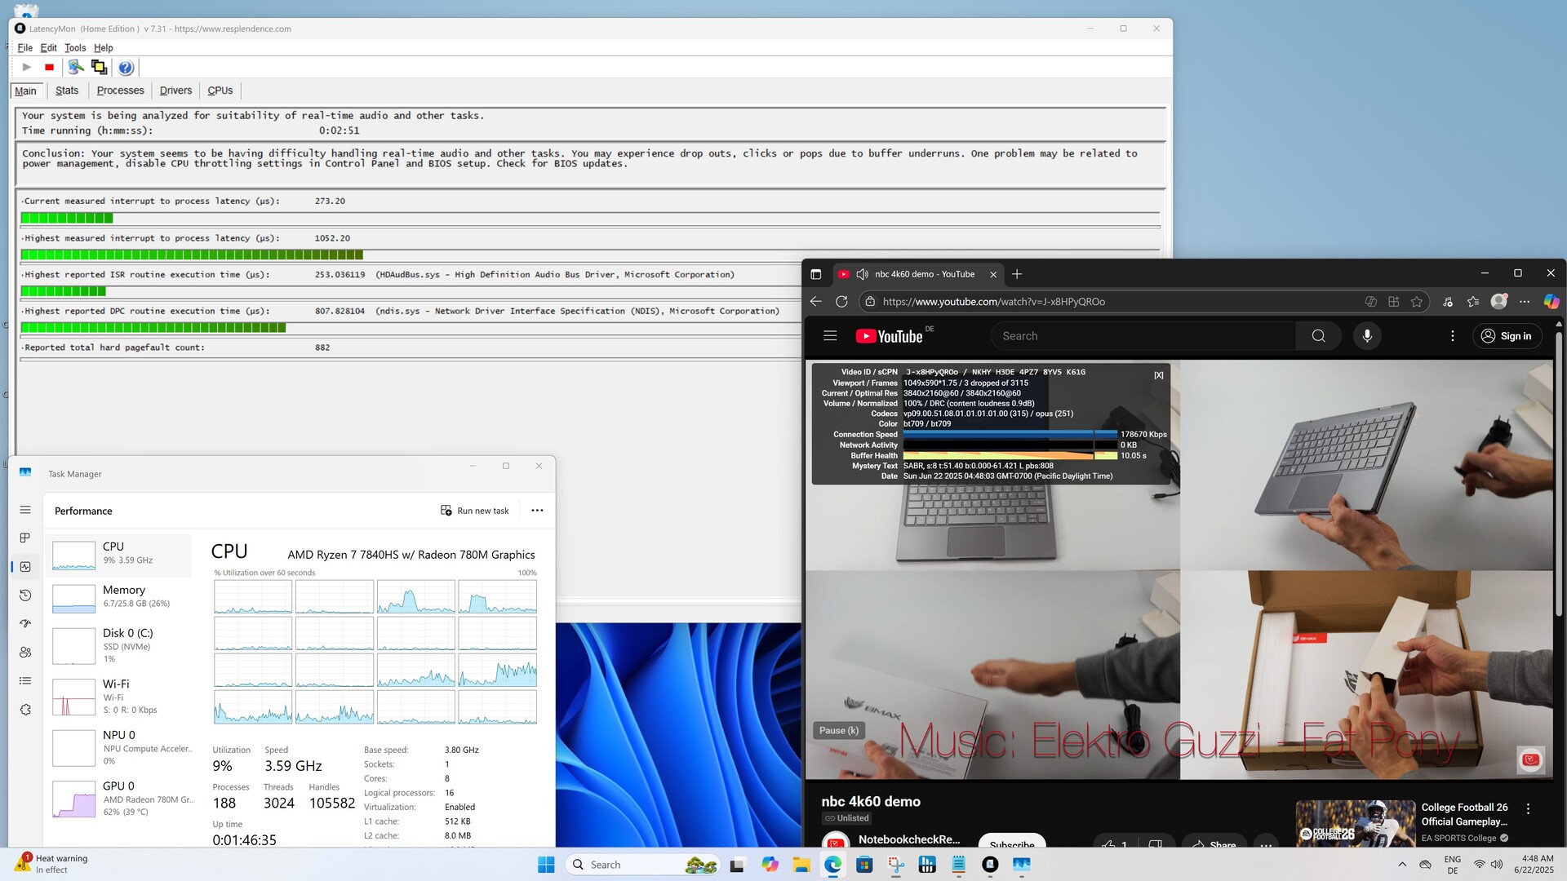This screenshot has height=881, width=1567.
Task: Open Task Manager more options ellipsis
Action: pyautogui.click(x=537, y=511)
